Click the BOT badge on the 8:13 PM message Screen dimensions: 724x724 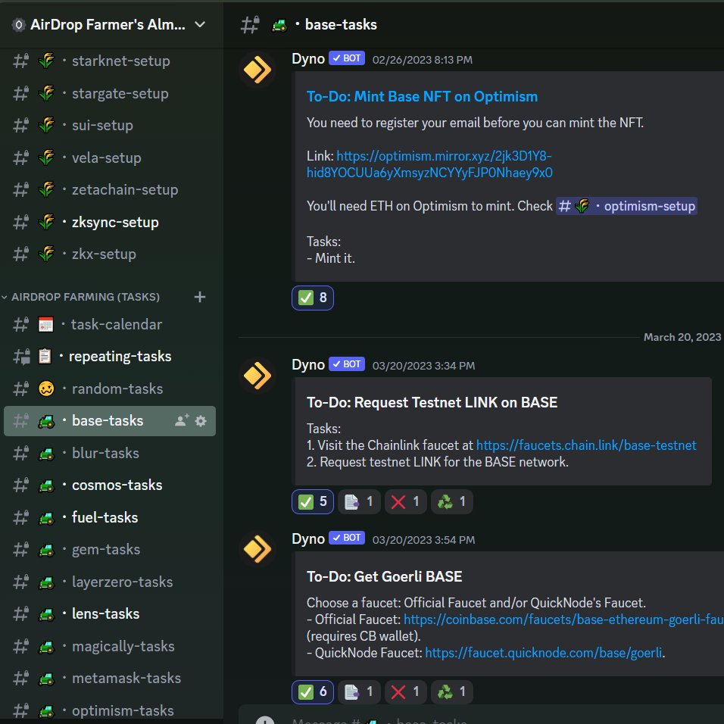click(x=347, y=58)
